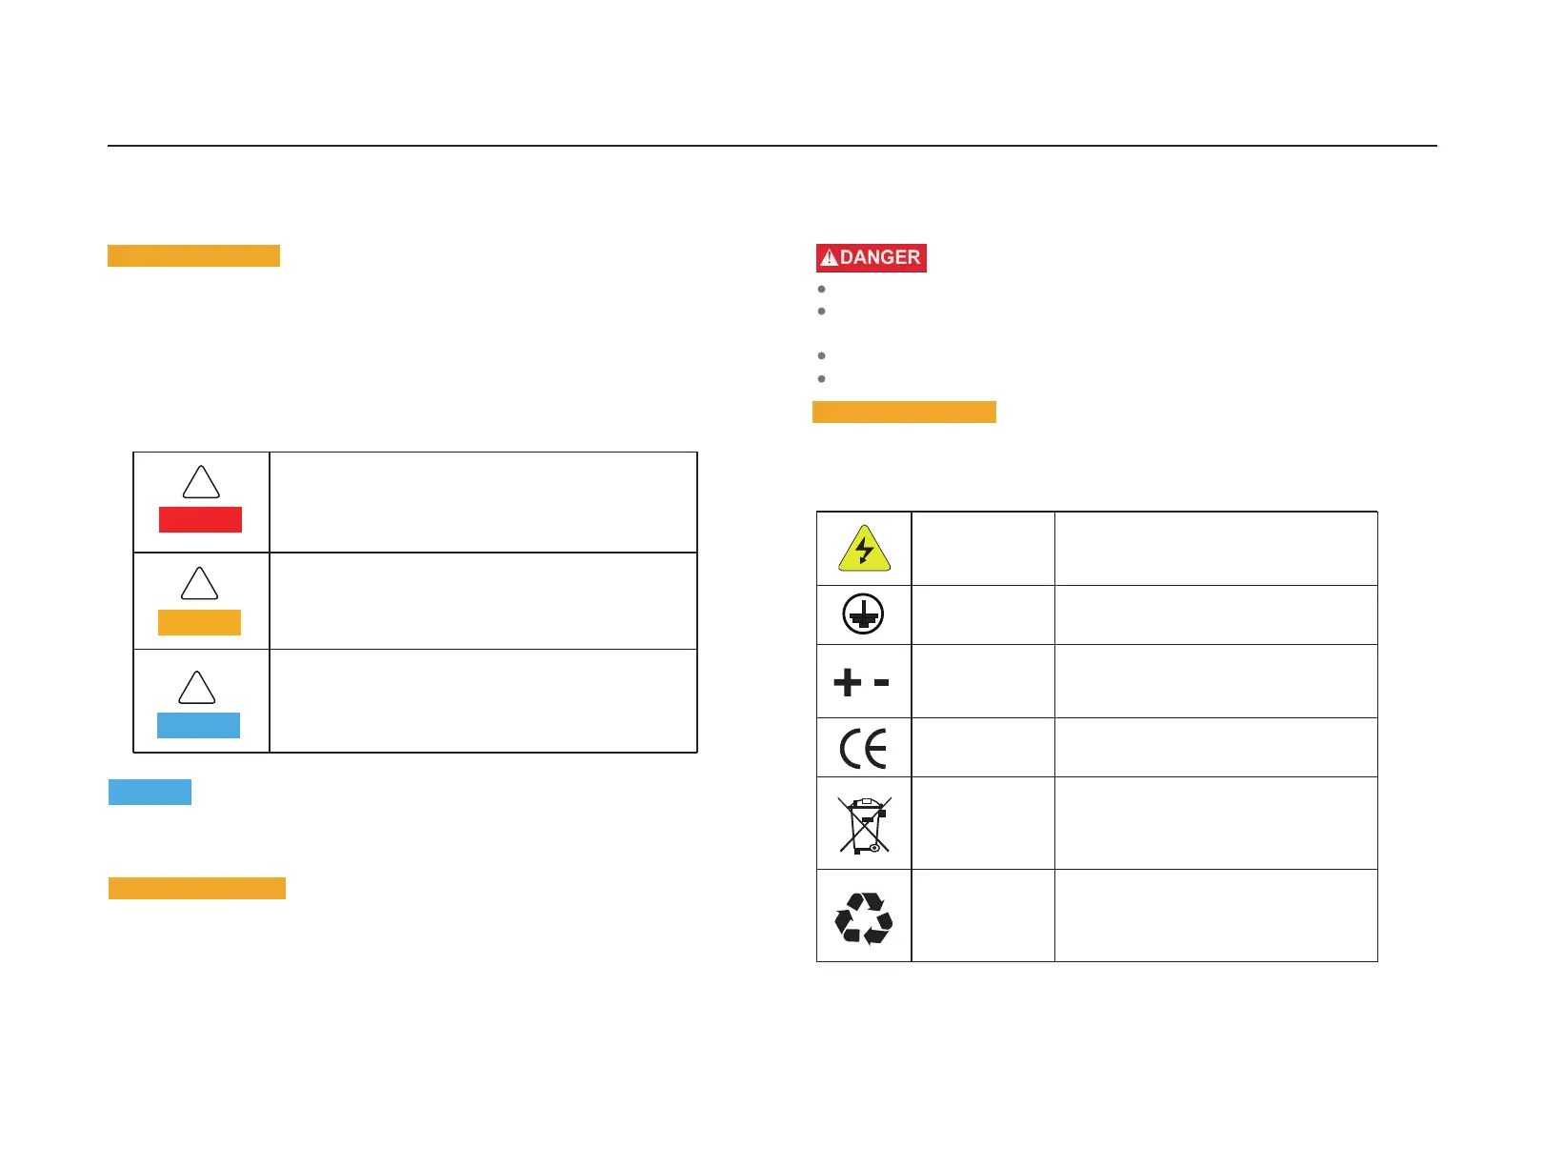Click the protective earth ground symbol

(863, 614)
